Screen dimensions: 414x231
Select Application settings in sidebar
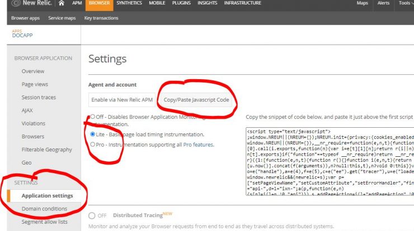[x=47, y=196]
